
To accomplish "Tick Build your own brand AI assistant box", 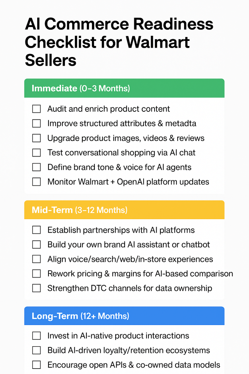I will tap(36, 245).
